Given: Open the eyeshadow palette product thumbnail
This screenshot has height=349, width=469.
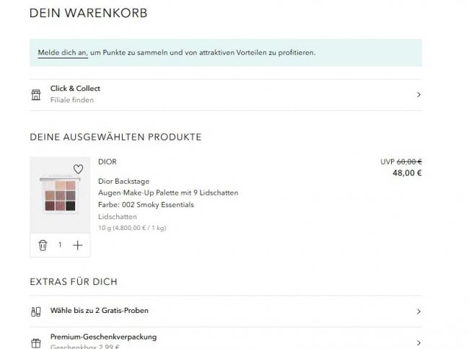Looking at the screenshot, I should (60, 195).
